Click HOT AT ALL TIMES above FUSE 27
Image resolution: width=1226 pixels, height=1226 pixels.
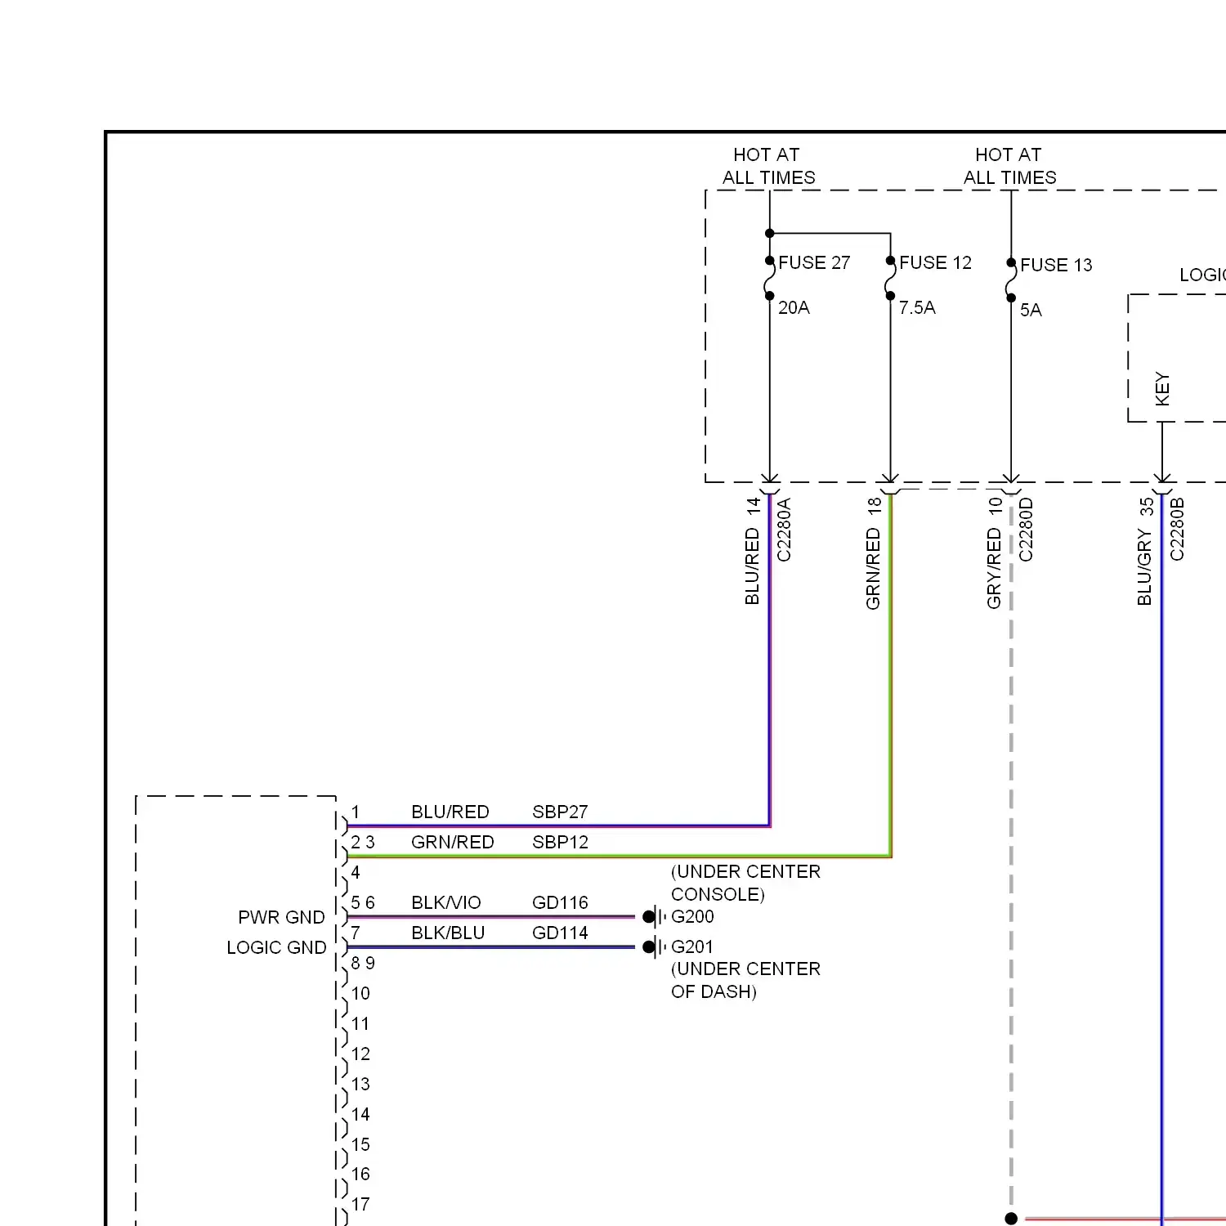click(768, 166)
